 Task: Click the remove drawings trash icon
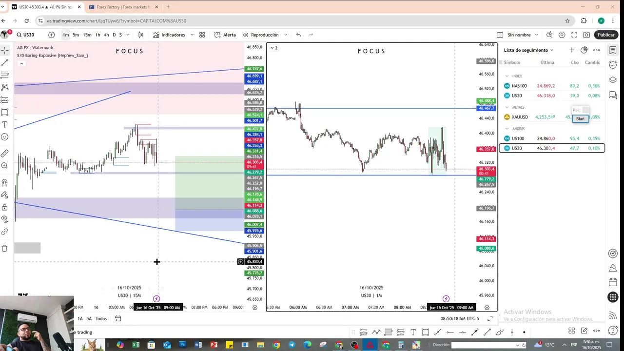pyautogui.click(x=4, y=248)
